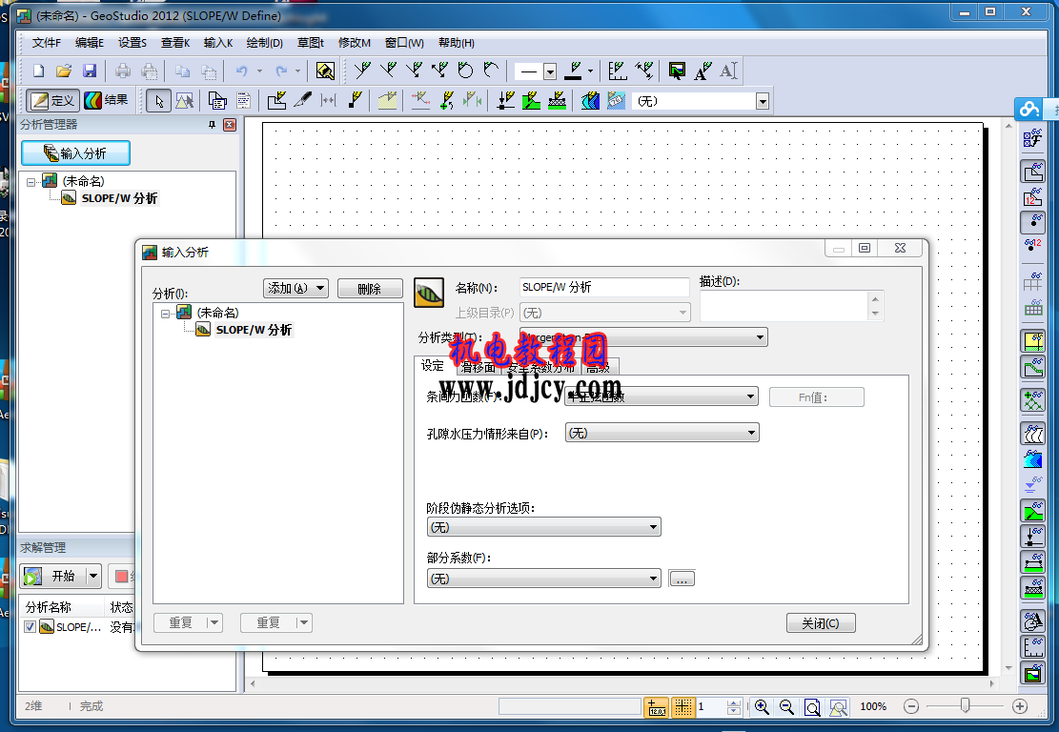
Task: Select the sketch circle tool
Action: tap(465, 71)
